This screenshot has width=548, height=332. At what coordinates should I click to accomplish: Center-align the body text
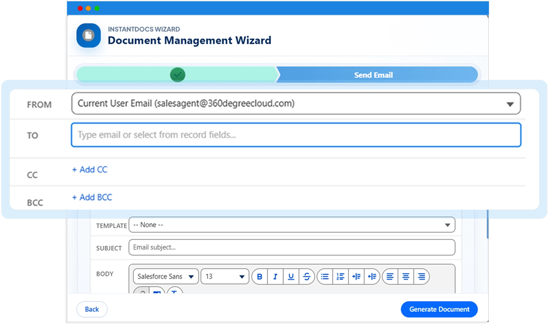pos(406,277)
